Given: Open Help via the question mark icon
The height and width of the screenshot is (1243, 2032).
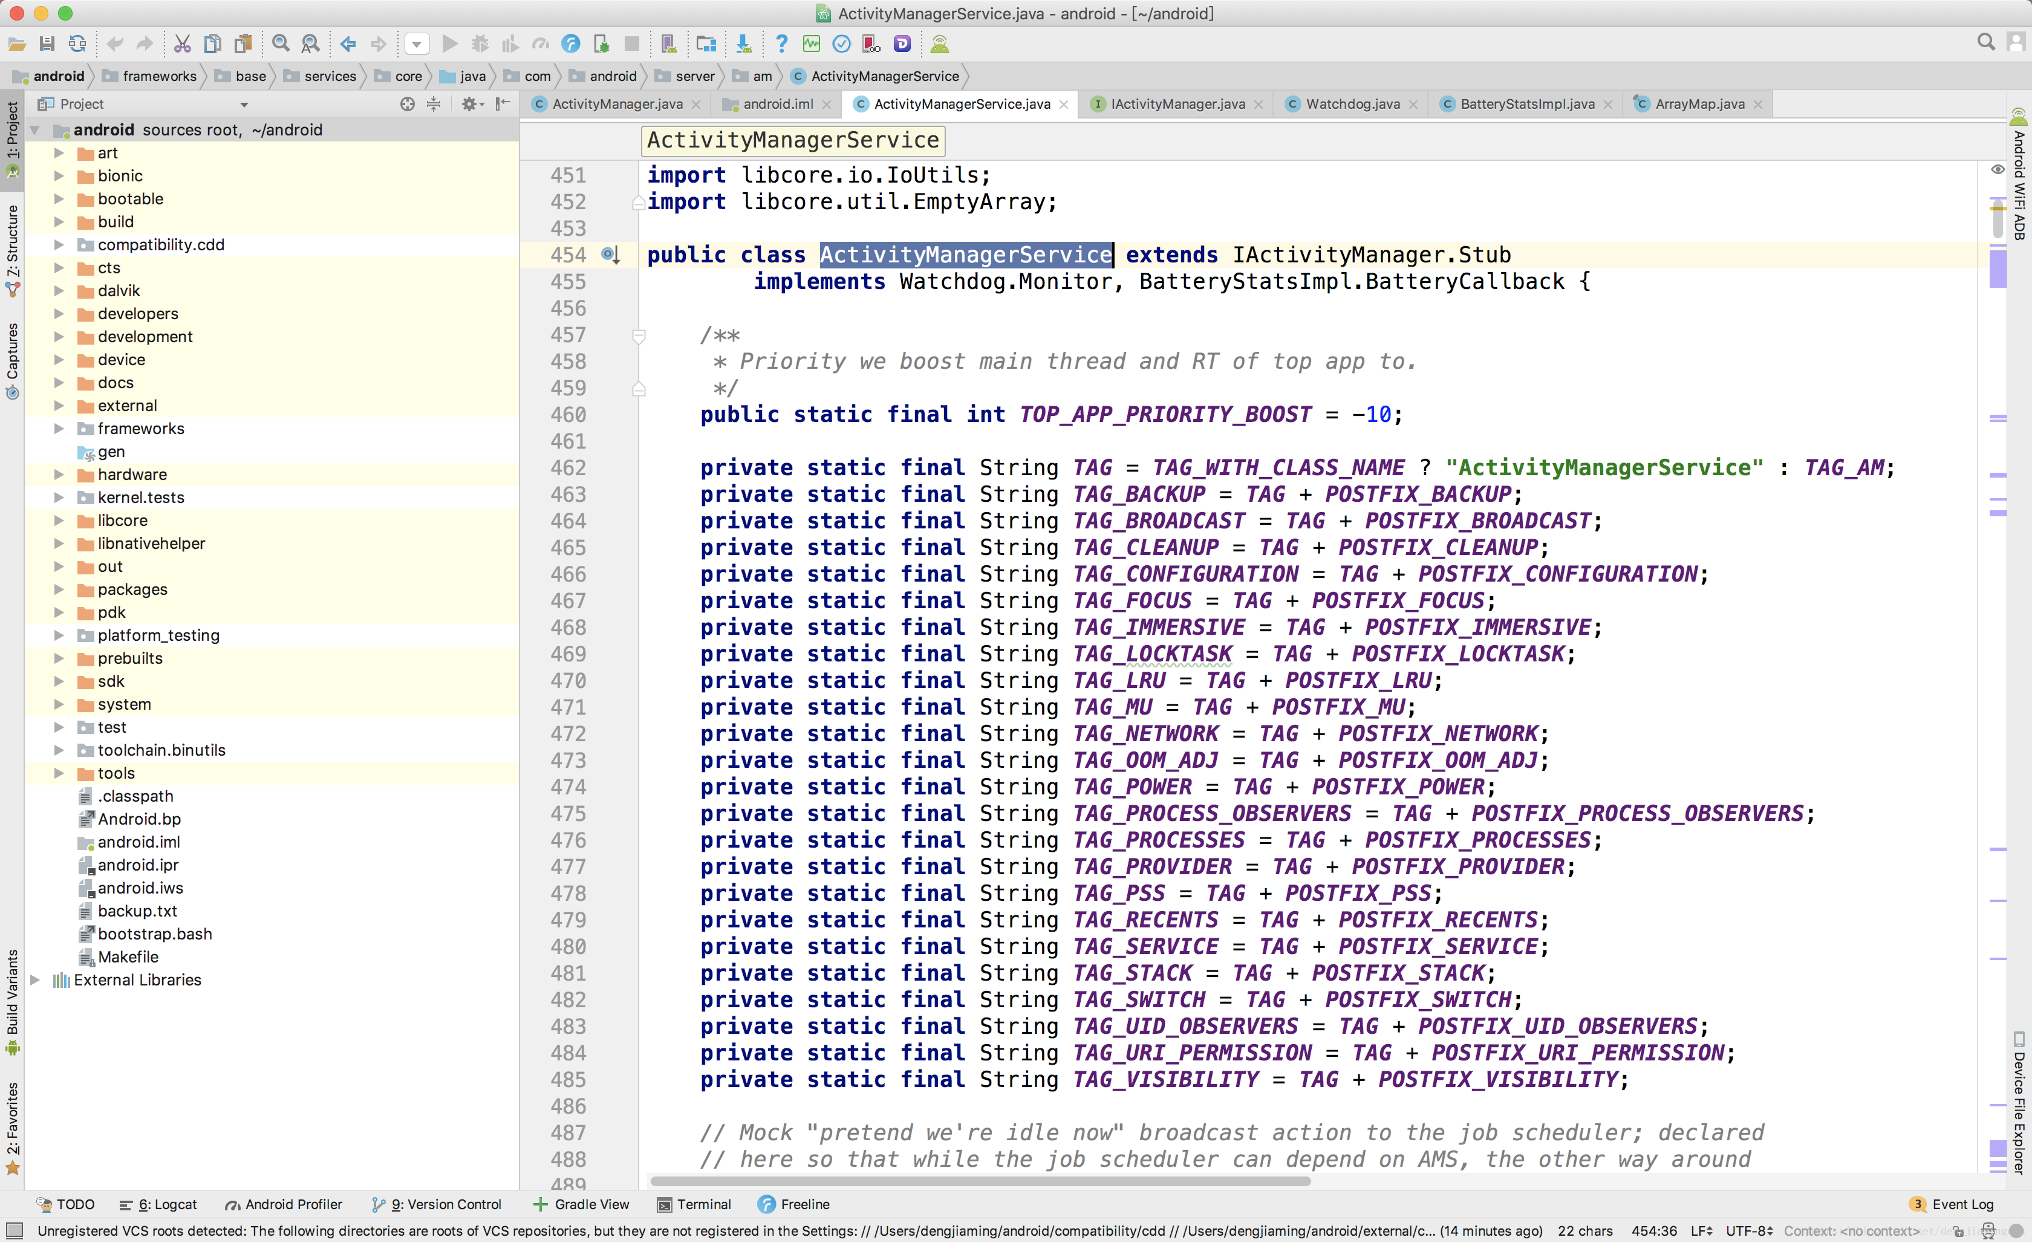Looking at the screenshot, I should (781, 44).
